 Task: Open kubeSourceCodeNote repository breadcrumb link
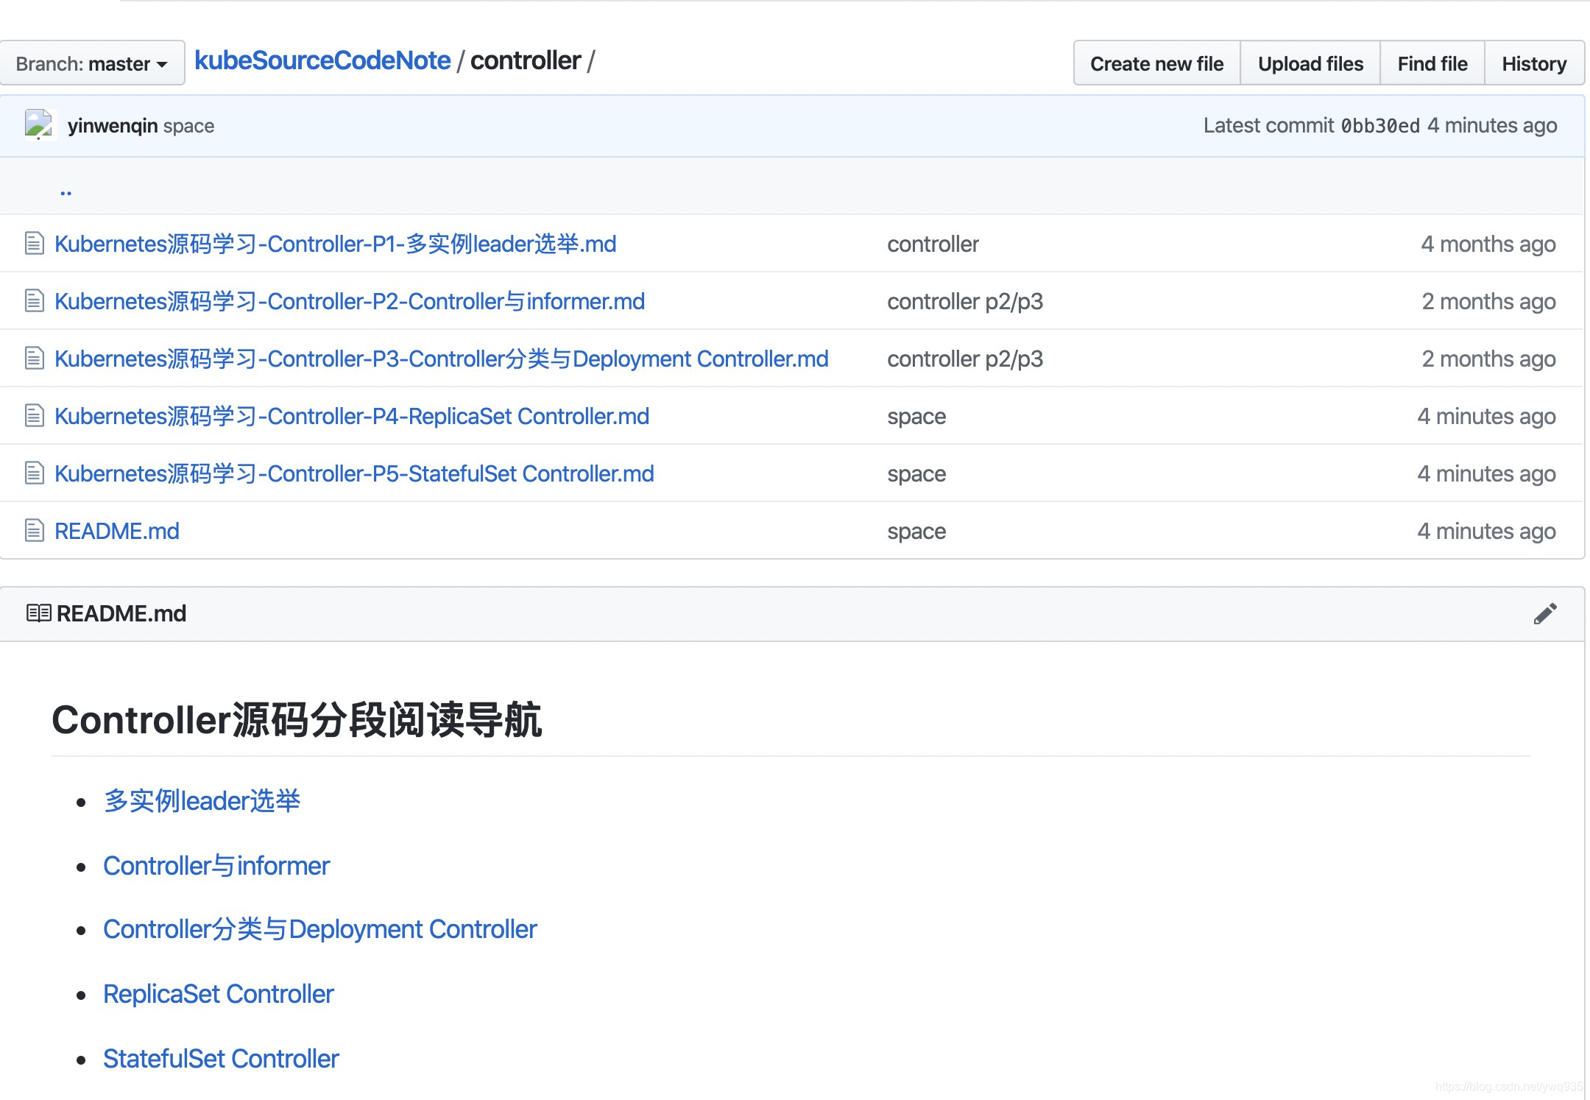(322, 60)
